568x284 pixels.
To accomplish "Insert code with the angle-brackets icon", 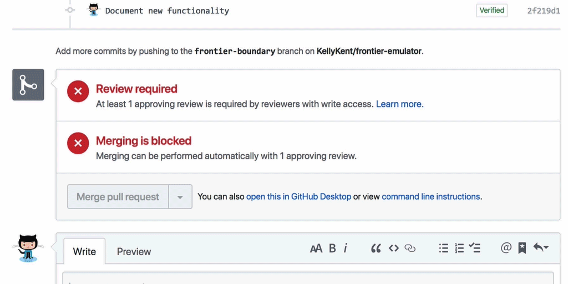I will [x=393, y=248].
